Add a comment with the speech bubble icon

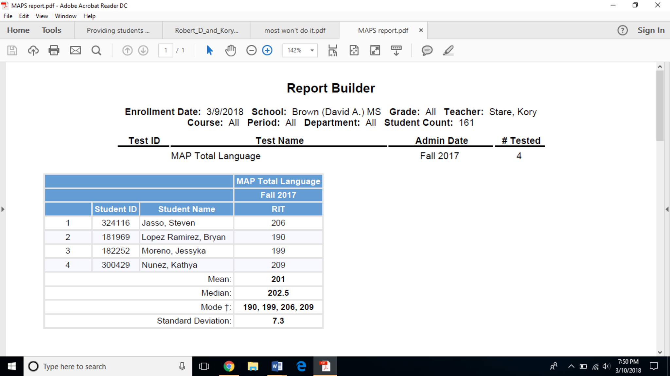tap(427, 50)
